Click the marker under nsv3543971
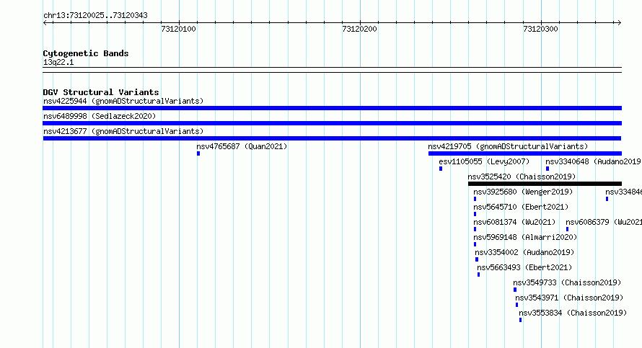Screen dimensions: 642x348 [516, 305]
